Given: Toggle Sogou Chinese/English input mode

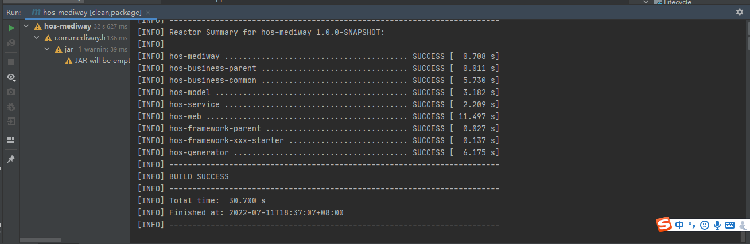Looking at the screenshot, I should click(x=679, y=225).
